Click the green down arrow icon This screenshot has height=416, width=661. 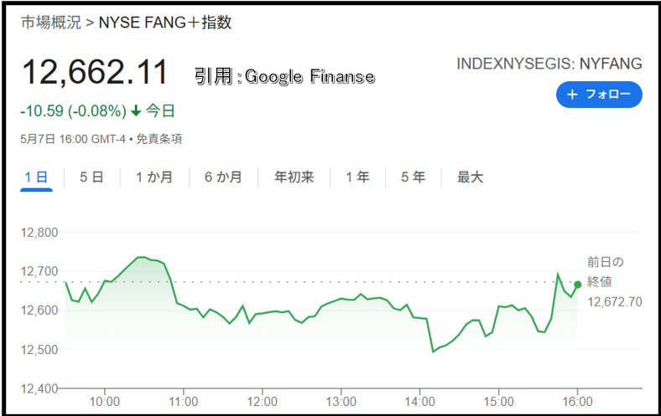click(x=136, y=111)
